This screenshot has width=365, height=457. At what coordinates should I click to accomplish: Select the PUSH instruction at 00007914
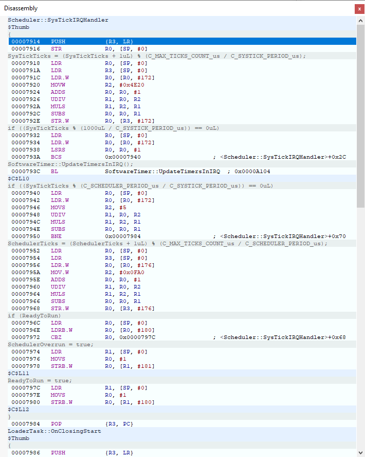tap(182, 41)
